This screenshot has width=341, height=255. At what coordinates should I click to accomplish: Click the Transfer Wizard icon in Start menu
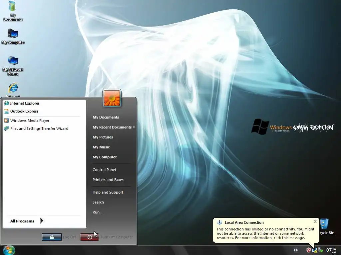point(7,128)
